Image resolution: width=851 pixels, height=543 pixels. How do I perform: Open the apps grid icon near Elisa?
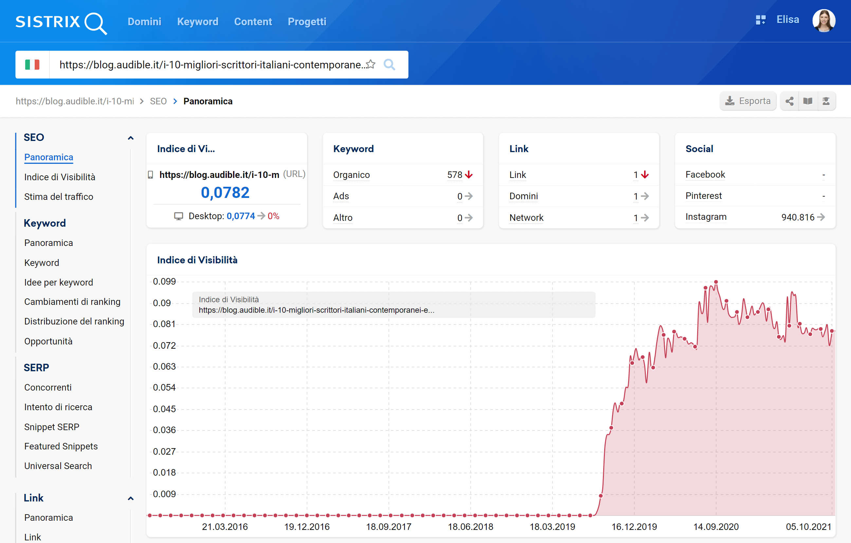pyautogui.click(x=761, y=20)
